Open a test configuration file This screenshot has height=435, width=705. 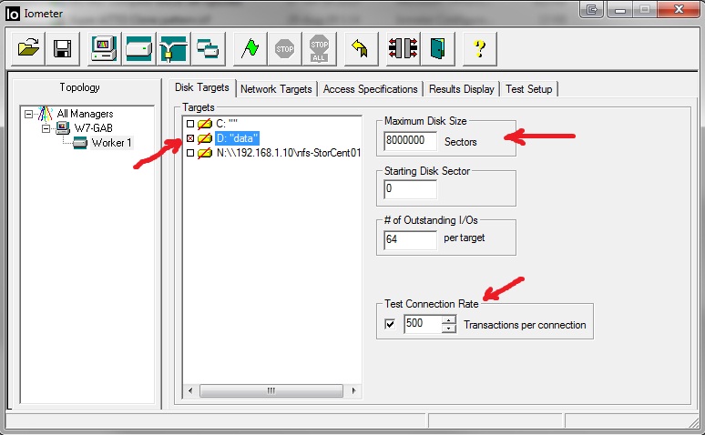[28, 48]
